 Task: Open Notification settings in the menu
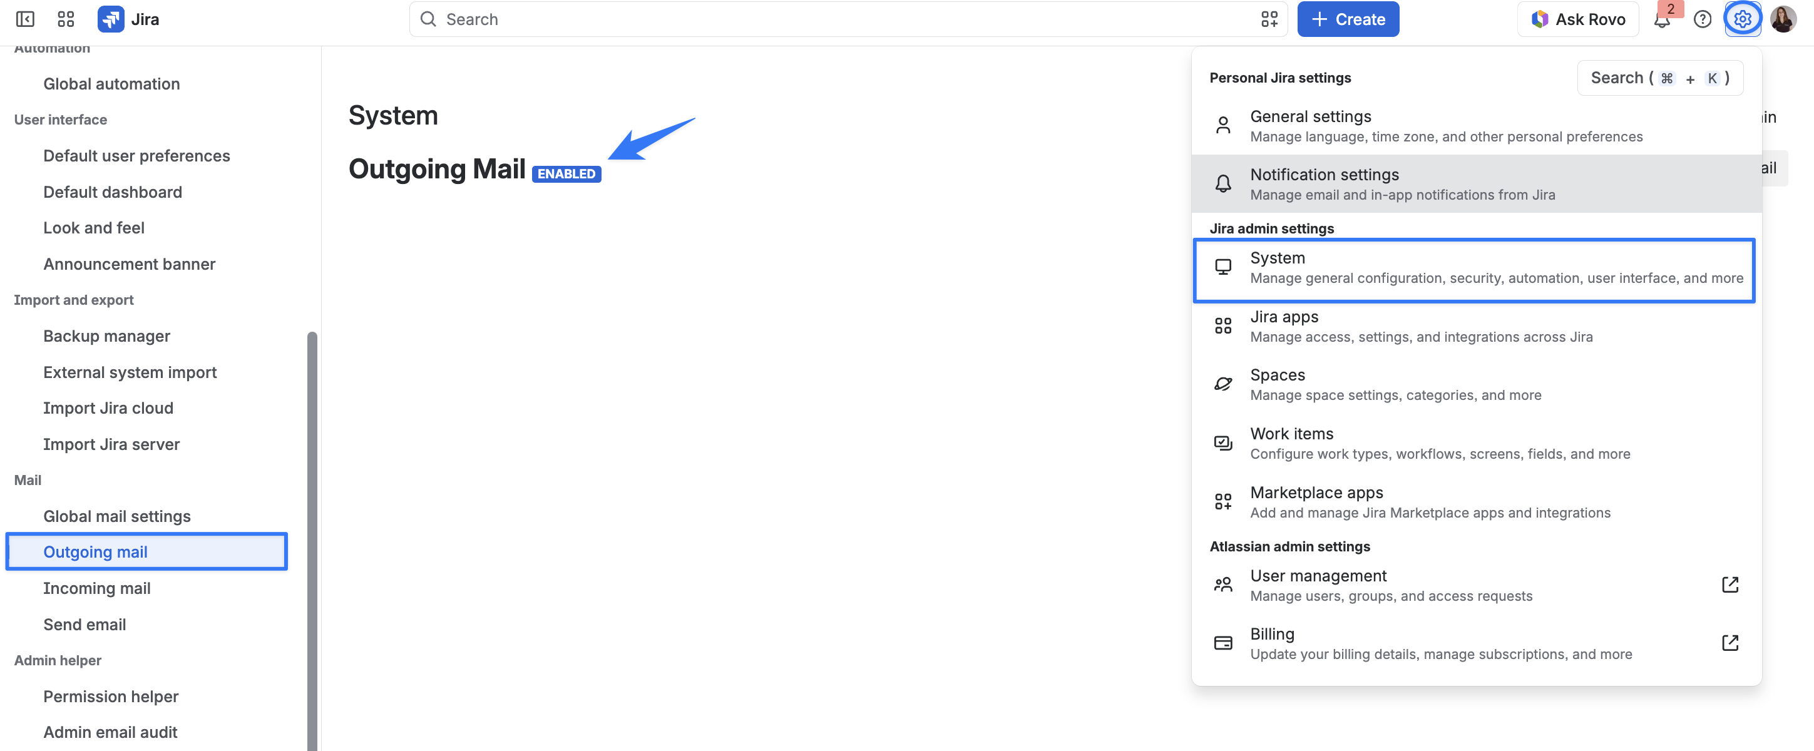click(x=1476, y=184)
